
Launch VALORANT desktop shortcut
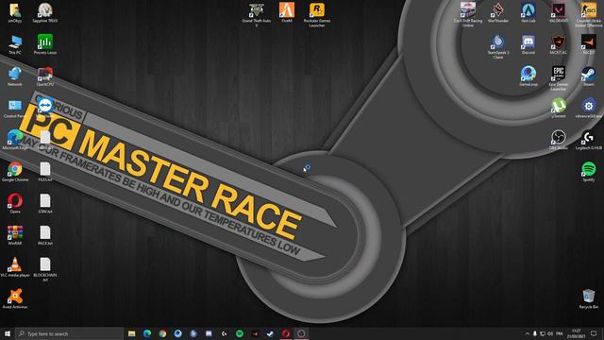pyautogui.click(x=558, y=12)
